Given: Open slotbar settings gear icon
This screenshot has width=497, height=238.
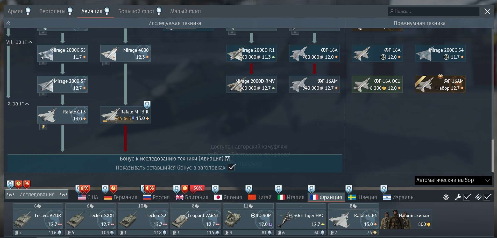Looking at the screenshot, I should pyautogui.click(x=446, y=197).
